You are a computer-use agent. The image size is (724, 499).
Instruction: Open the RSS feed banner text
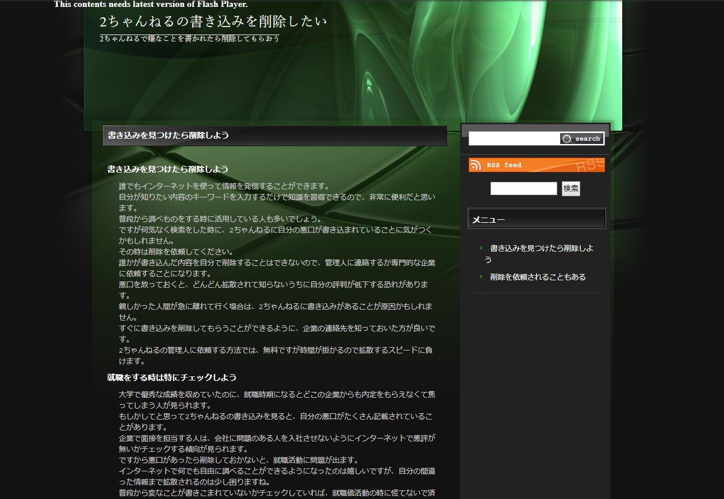(x=504, y=165)
